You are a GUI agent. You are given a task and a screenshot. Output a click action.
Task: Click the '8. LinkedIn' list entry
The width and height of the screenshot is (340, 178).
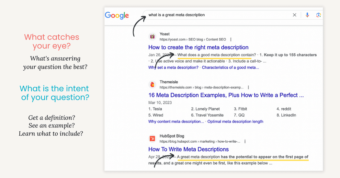pyautogui.click(x=286, y=115)
